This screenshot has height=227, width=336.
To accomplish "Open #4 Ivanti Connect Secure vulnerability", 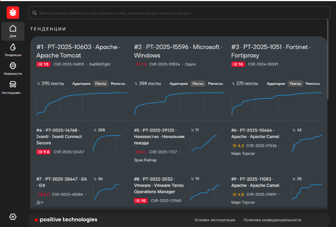I will pyautogui.click(x=59, y=136).
